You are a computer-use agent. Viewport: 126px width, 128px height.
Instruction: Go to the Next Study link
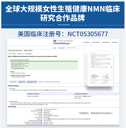click(29, 53)
